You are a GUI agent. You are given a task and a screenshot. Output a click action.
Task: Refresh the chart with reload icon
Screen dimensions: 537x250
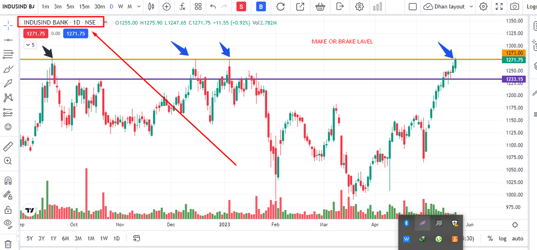[281, 7]
